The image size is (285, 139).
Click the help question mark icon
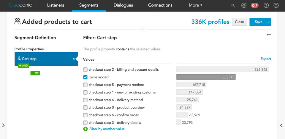pyautogui.click(x=266, y=5)
